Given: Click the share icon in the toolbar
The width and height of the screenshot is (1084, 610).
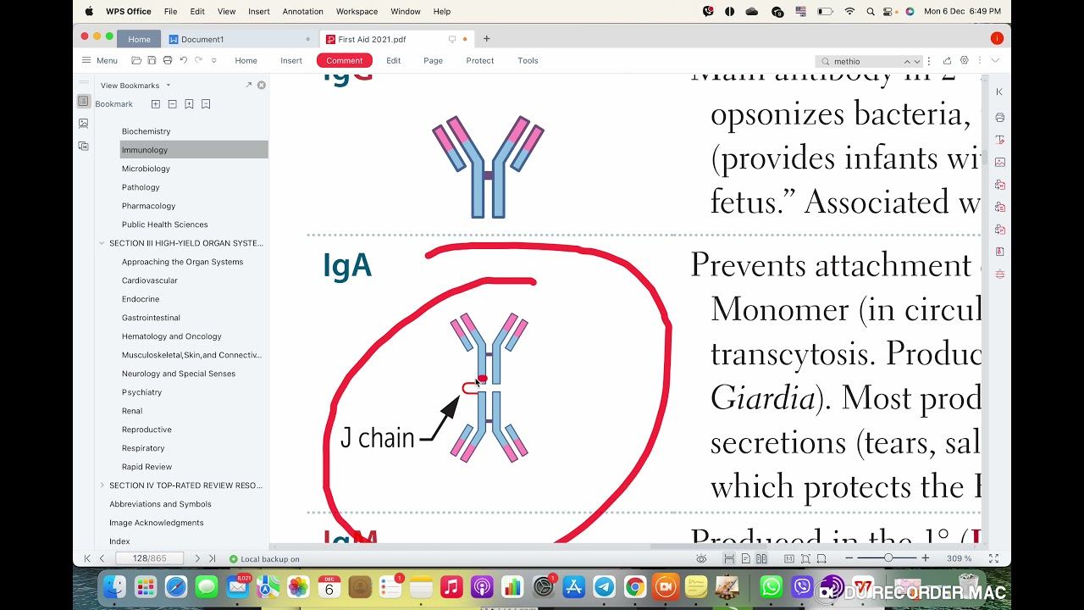Looking at the screenshot, I should pos(948,60).
